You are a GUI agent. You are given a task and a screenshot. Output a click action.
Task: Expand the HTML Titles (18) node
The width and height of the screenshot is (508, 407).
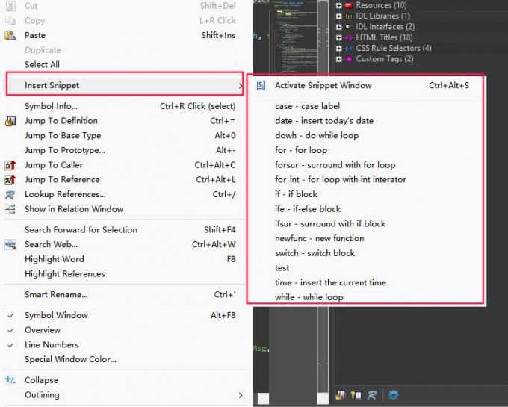339,37
